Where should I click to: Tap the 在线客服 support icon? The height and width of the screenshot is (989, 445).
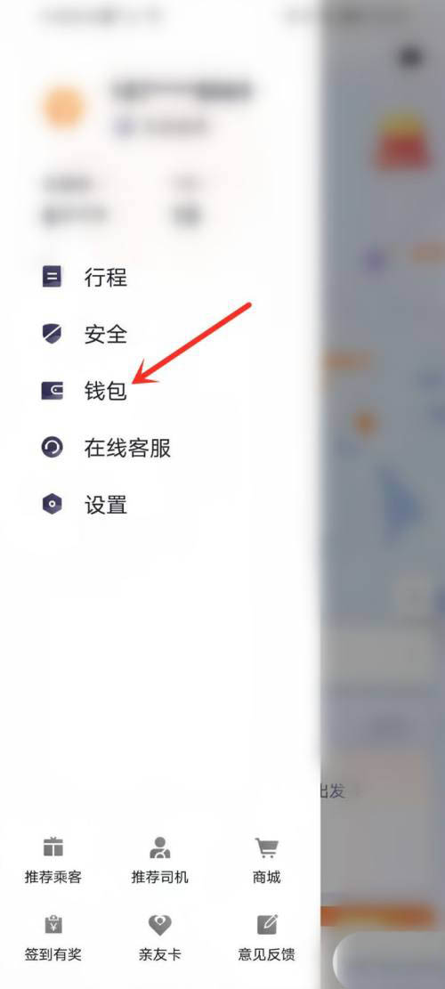(52, 448)
